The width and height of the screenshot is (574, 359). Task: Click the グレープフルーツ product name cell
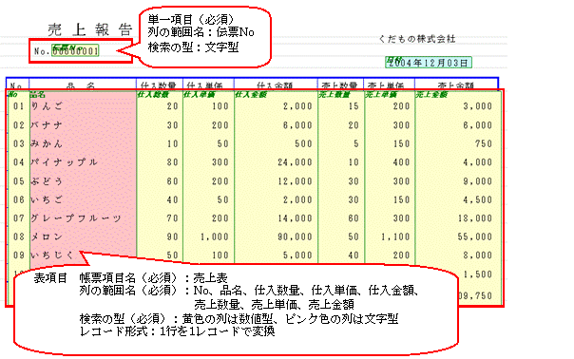(x=76, y=218)
